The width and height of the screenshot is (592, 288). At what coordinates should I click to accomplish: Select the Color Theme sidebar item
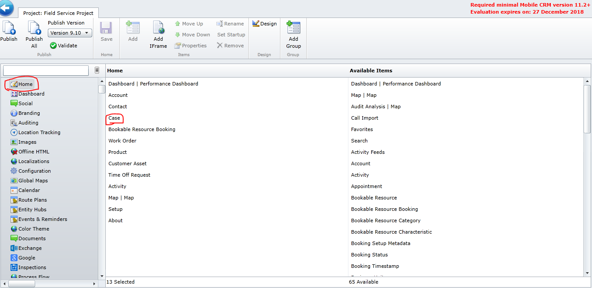33,228
